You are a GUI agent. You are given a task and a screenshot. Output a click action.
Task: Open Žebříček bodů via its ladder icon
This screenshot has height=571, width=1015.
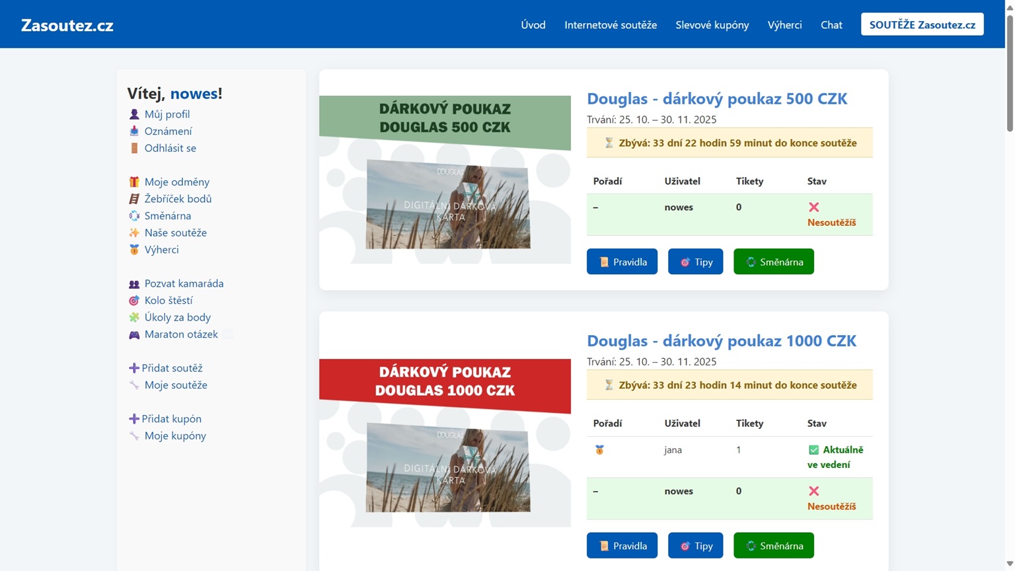point(134,199)
